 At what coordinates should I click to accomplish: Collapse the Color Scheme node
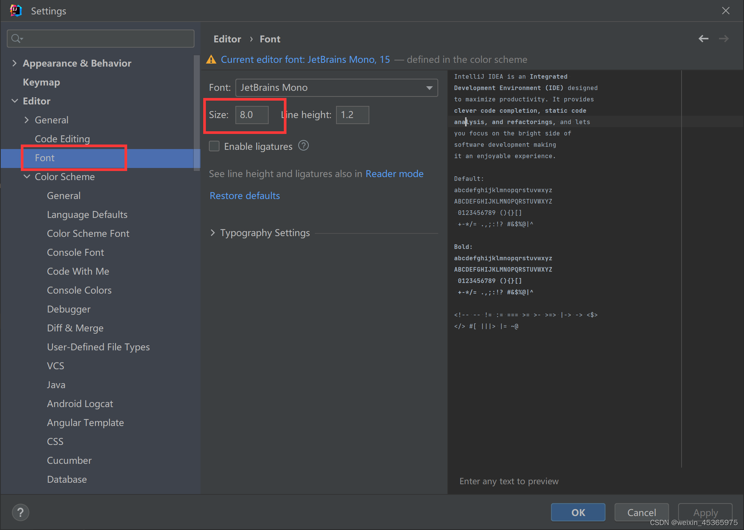26,177
